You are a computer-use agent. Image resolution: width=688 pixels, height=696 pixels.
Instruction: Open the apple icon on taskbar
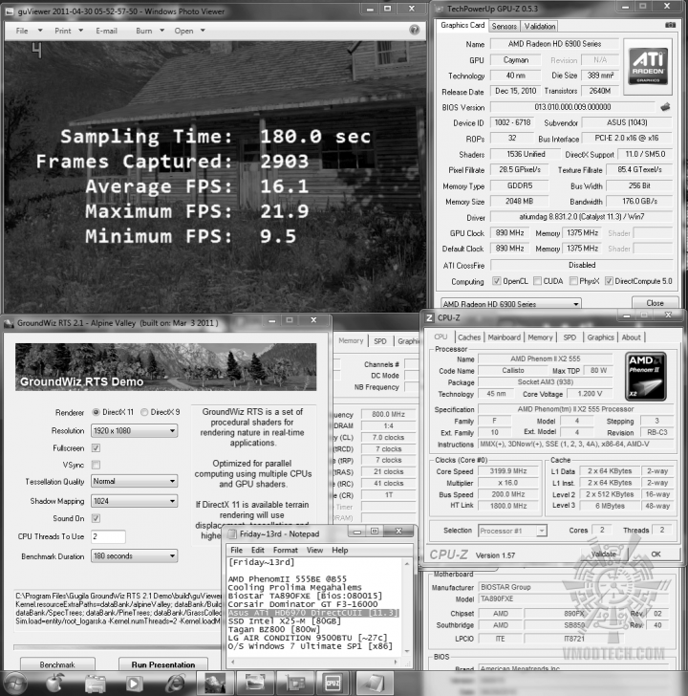(55, 683)
